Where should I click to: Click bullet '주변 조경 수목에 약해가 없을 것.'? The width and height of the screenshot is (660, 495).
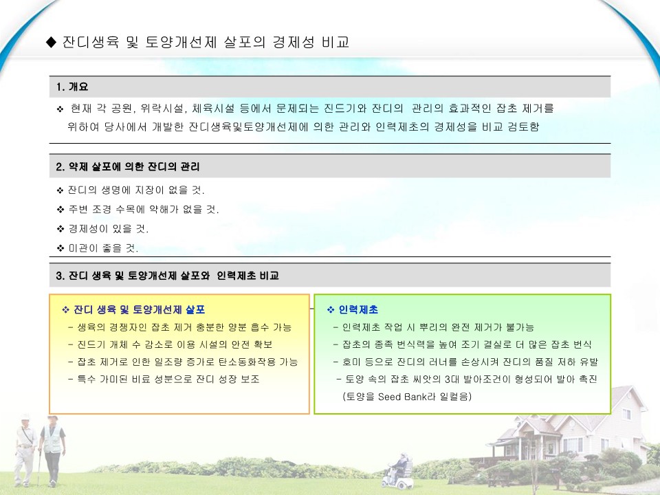(x=144, y=209)
